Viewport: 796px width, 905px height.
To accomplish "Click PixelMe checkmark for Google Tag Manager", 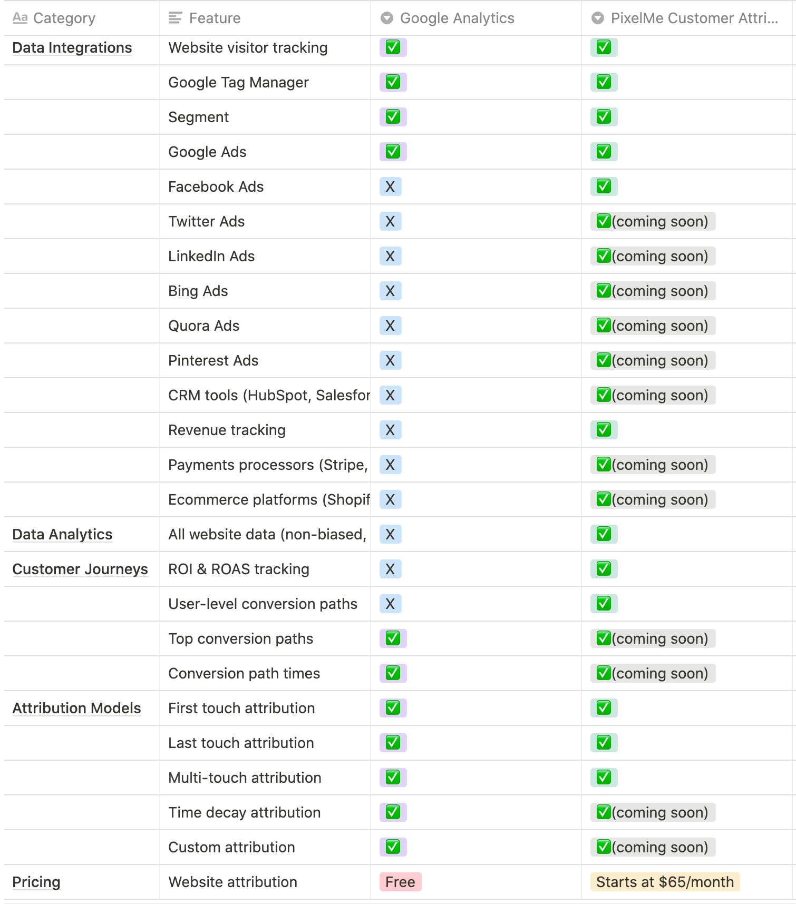I will click(x=604, y=82).
